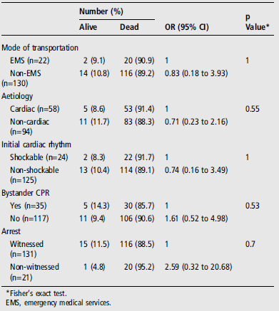Screen dimensions: 279x311
Task: Click the "Fisher's exact test" footnote
Action: click(36, 293)
